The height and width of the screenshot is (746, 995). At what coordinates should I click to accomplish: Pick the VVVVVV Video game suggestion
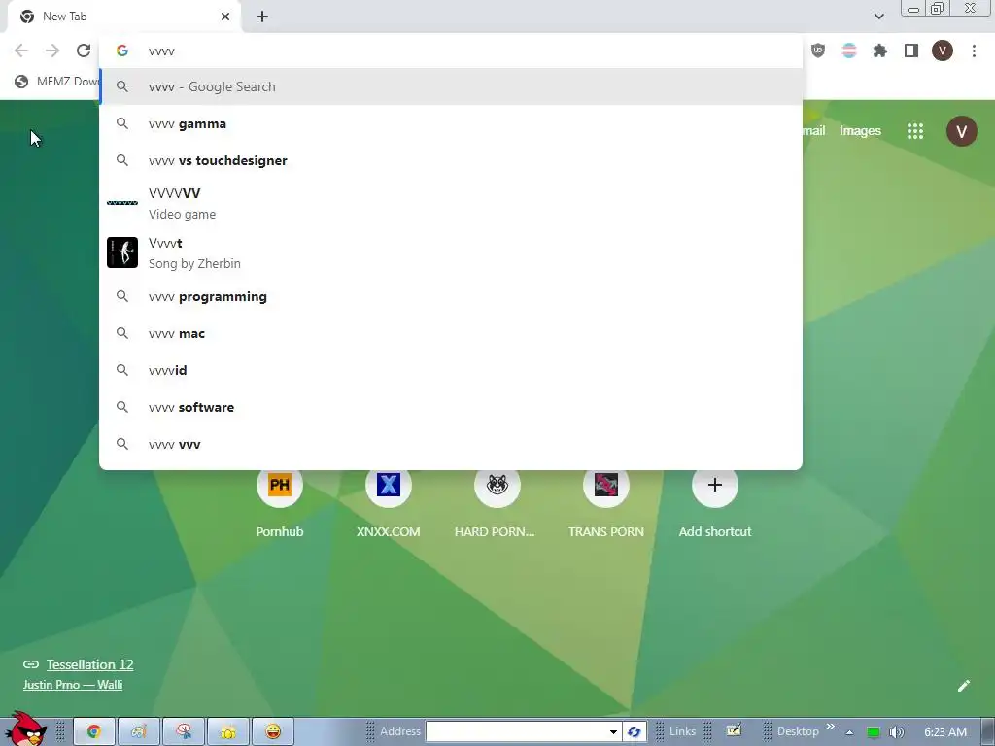[x=451, y=203]
